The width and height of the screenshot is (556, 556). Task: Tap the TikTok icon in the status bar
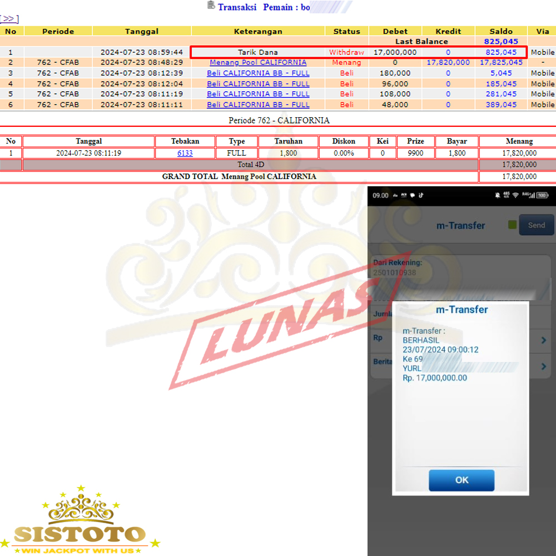pyautogui.click(x=421, y=195)
